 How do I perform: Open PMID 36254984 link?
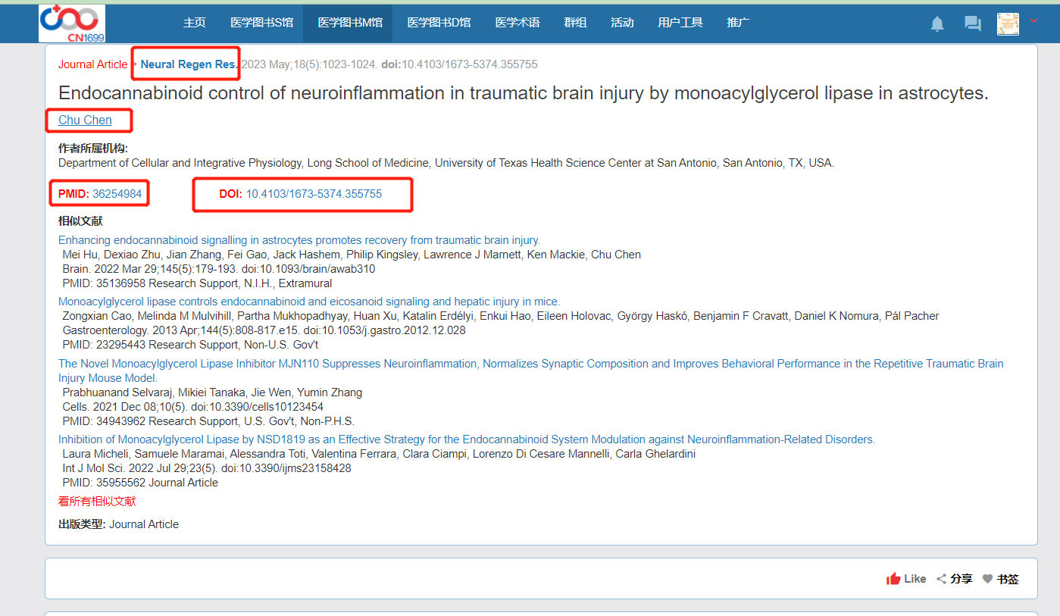[x=117, y=194]
